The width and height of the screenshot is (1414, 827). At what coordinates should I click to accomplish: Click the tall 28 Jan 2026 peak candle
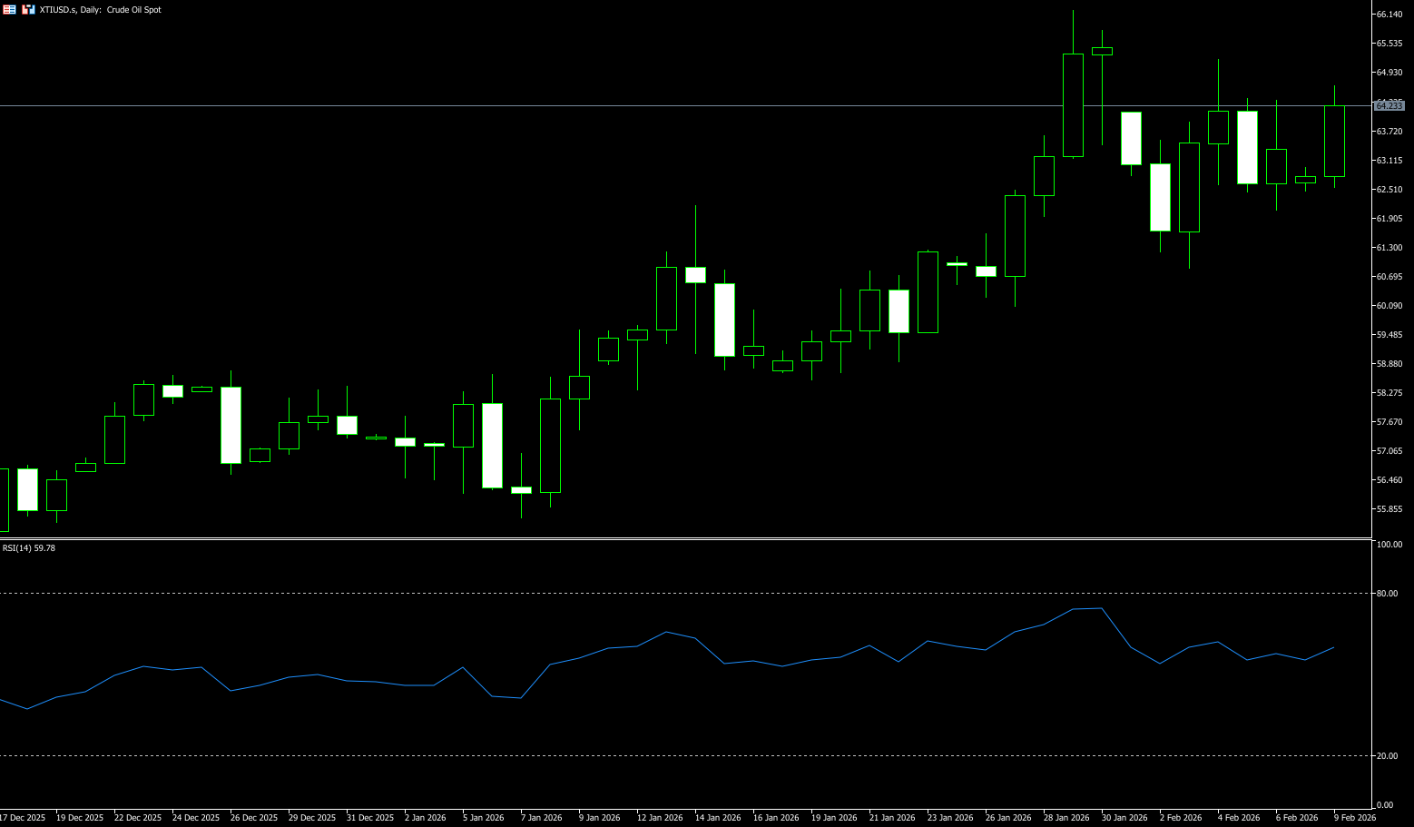1073,104
